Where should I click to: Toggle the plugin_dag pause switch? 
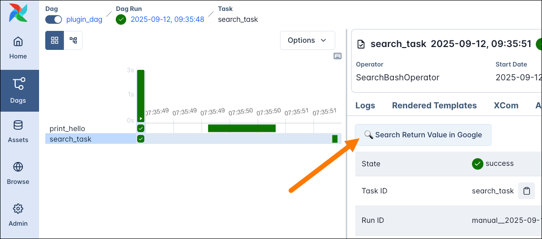point(54,19)
